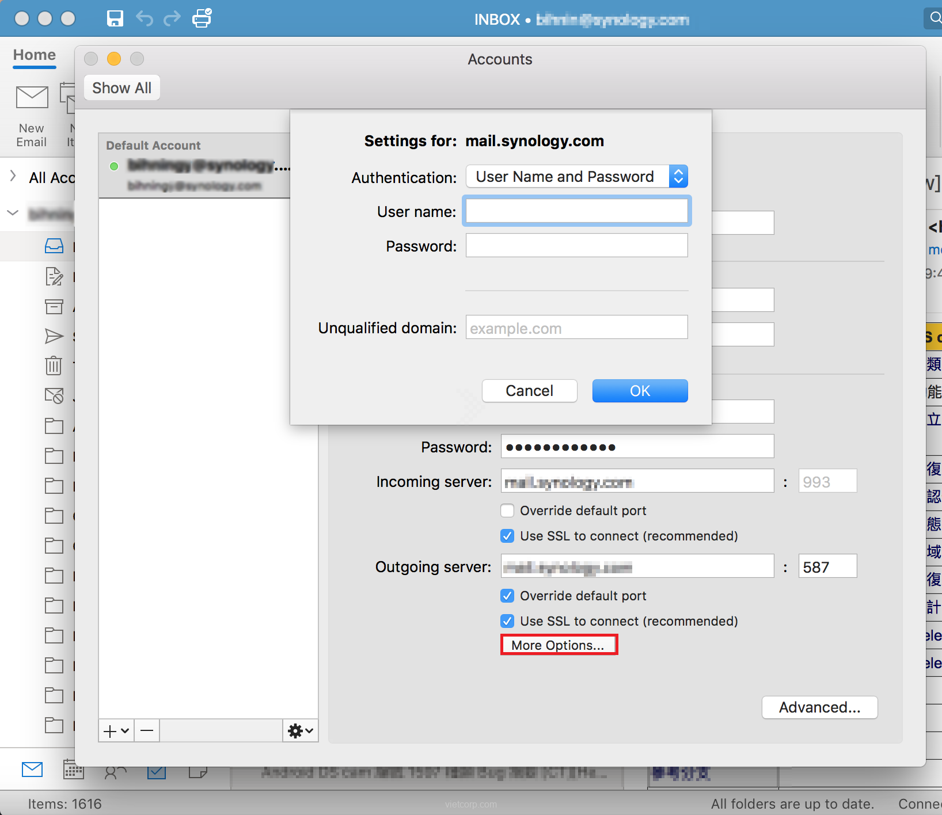Expand the All Accounts tree item
The image size is (942, 815).
pos(13,176)
